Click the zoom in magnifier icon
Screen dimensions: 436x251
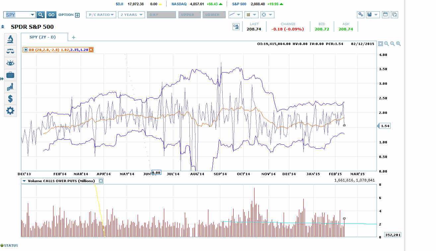(399, 44)
